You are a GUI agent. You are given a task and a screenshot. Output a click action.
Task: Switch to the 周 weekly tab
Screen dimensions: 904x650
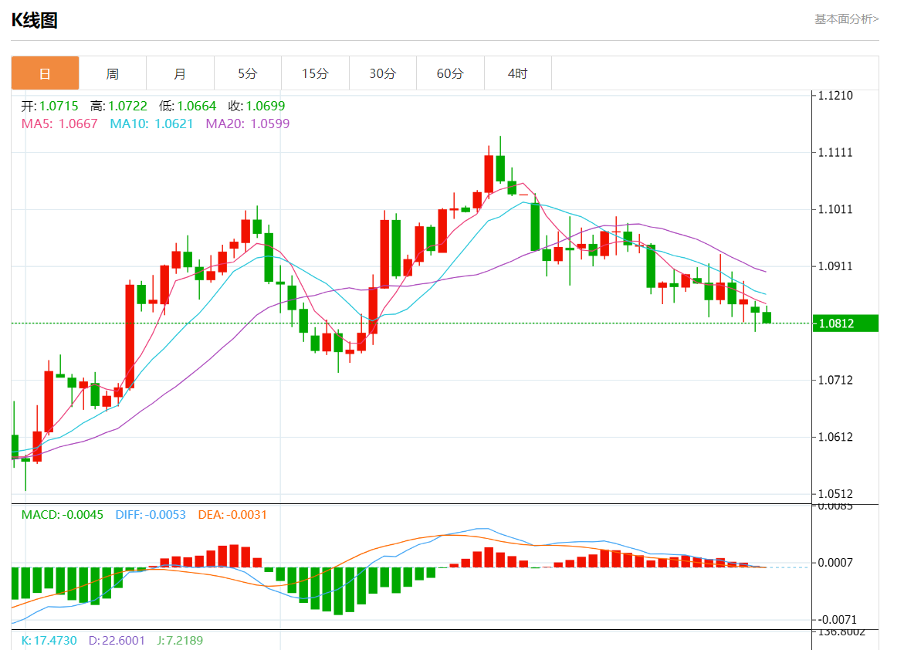112,73
